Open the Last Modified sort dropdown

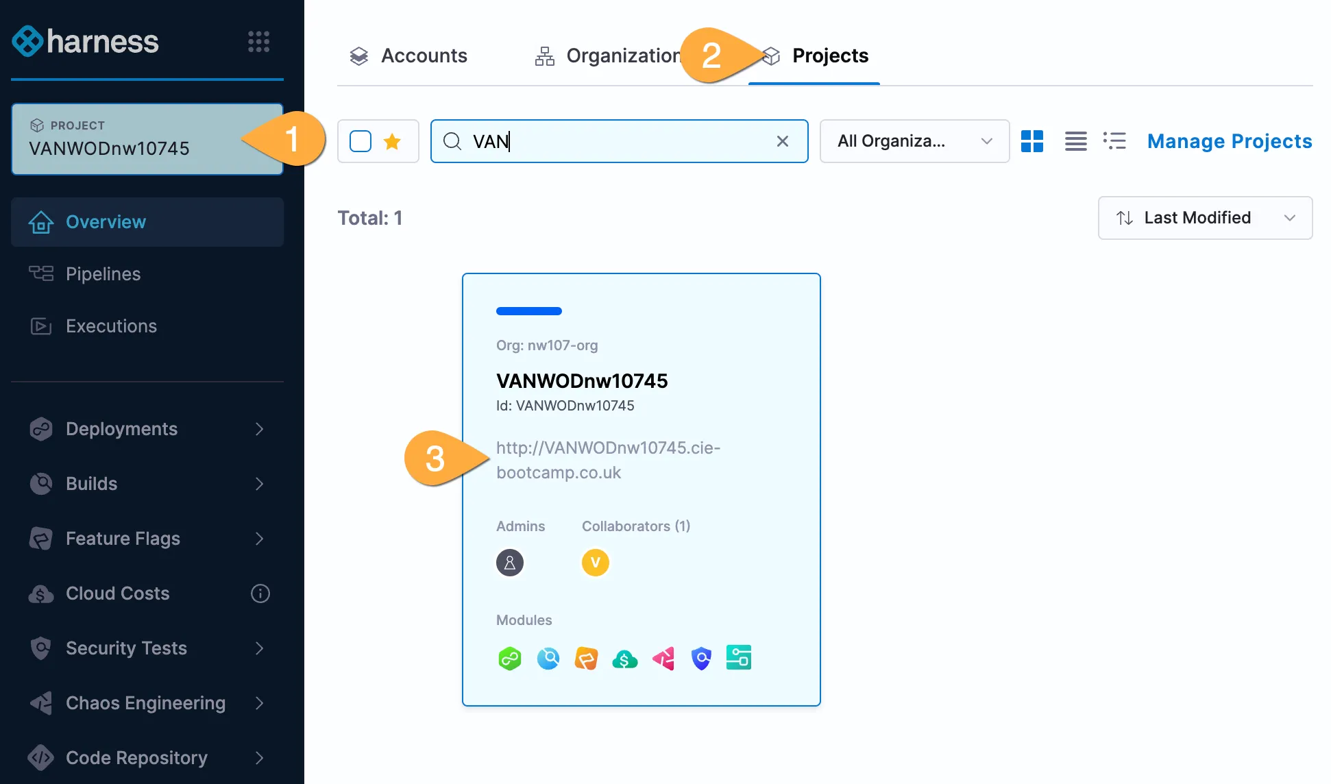tap(1204, 218)
